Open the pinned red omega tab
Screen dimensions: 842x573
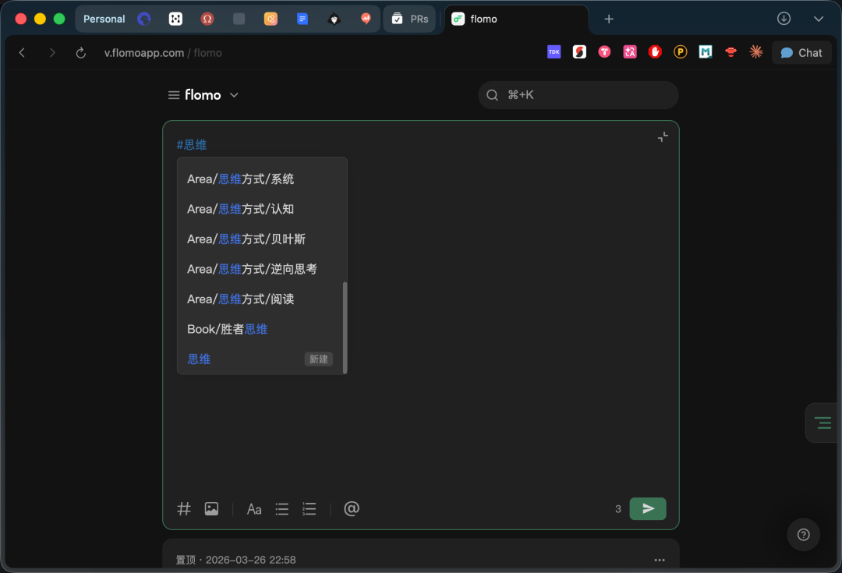[x=207, y=19]
